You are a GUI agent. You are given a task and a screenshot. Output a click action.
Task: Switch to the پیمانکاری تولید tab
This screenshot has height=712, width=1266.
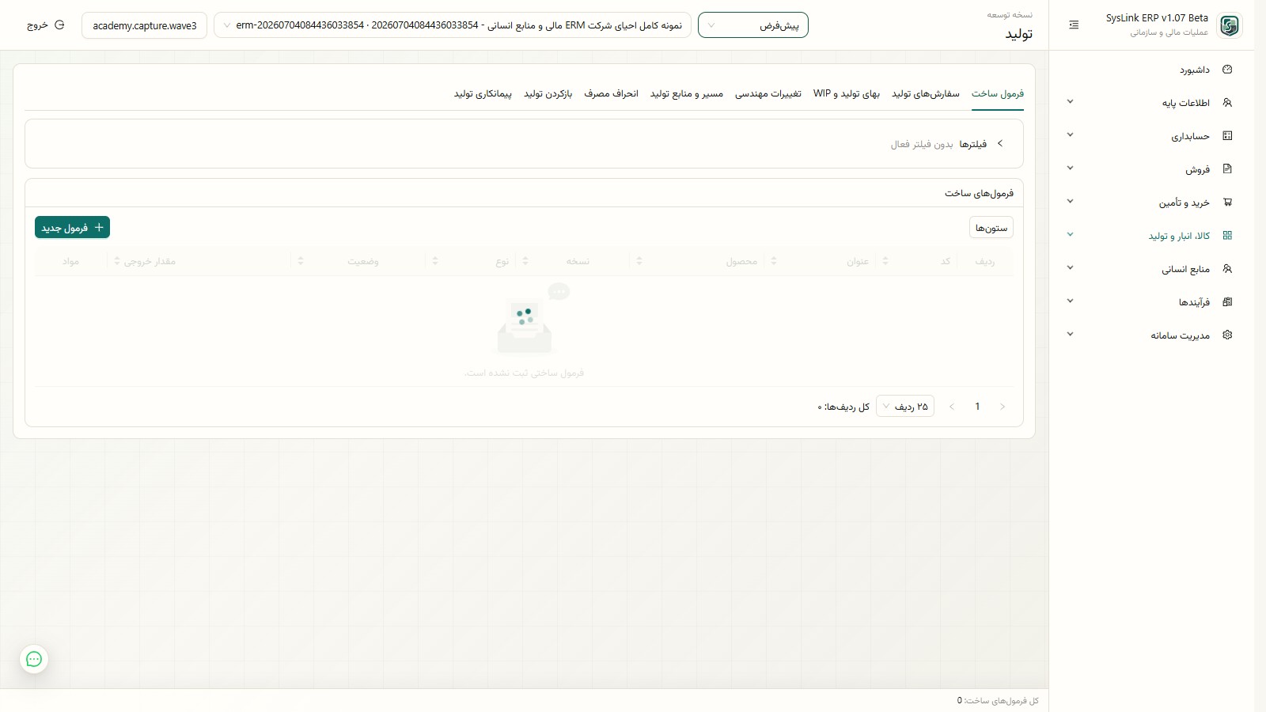[x=483, y=93]
